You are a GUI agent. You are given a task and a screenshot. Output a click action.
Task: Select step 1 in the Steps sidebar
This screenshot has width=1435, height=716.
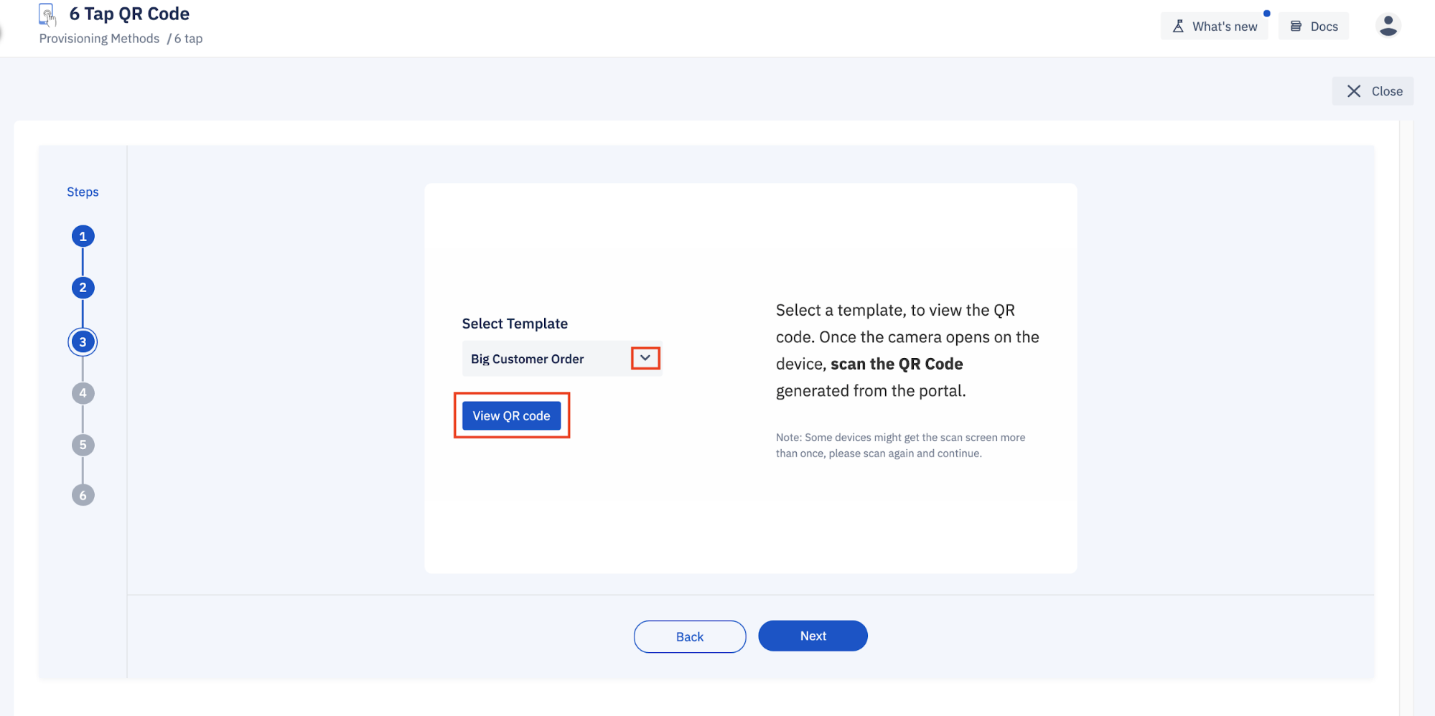pos(83,235)
